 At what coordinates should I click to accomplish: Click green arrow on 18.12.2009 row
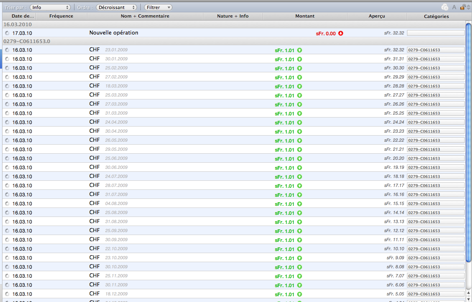click(x=300, y=294)
